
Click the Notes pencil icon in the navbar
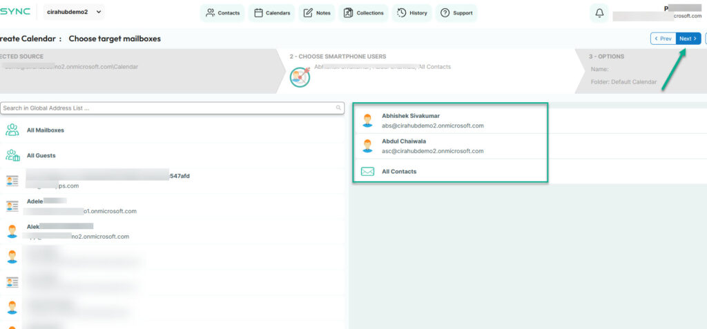click(308, 12)
